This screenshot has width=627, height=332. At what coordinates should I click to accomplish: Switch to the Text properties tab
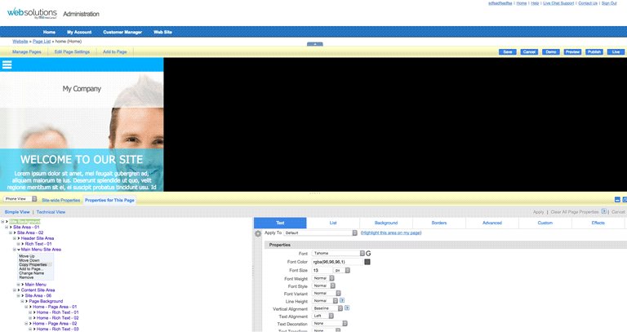point(280,223)
